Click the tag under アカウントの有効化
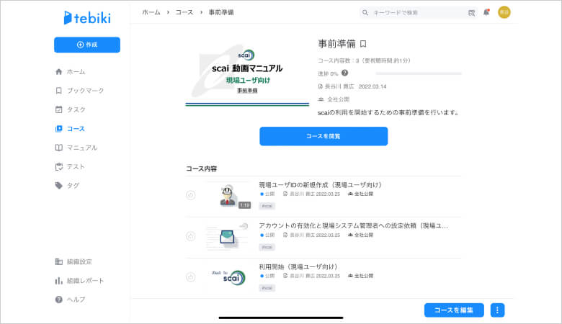562x324 pixels. point(267,247)
